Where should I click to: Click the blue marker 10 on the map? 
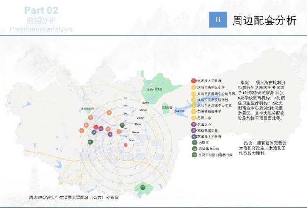94,132
